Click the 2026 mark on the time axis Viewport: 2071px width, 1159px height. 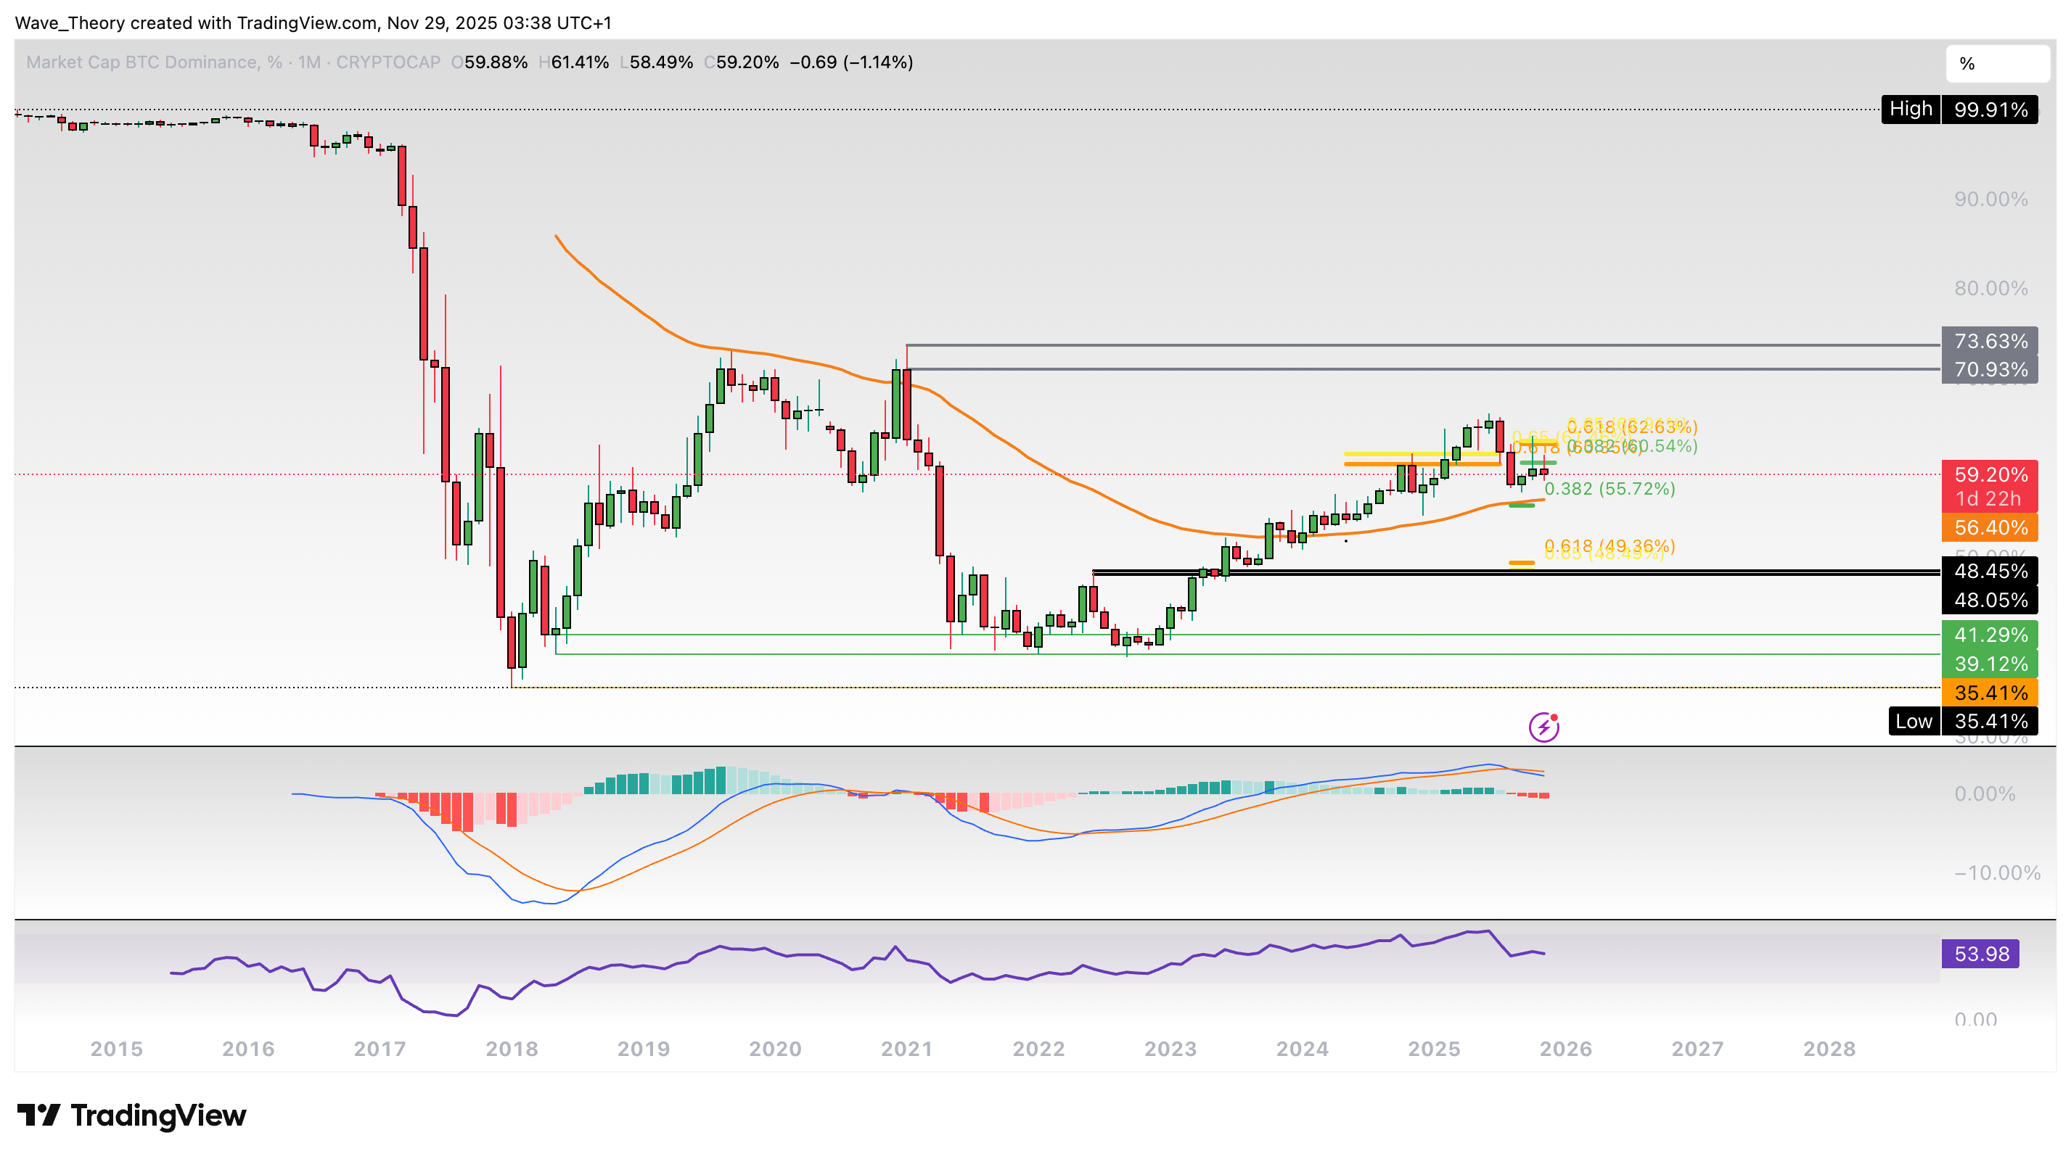[x=1565, y=1049]
